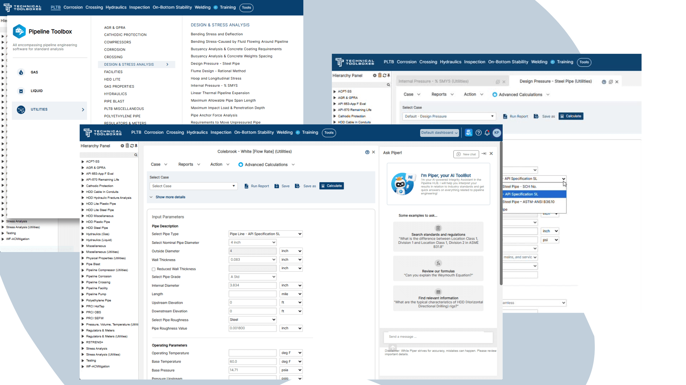Open notifications via the bell icon

[487, 133]
